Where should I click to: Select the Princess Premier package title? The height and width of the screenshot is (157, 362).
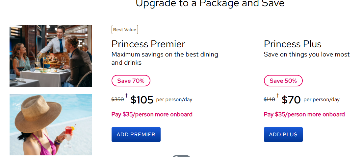click(148, 44)
